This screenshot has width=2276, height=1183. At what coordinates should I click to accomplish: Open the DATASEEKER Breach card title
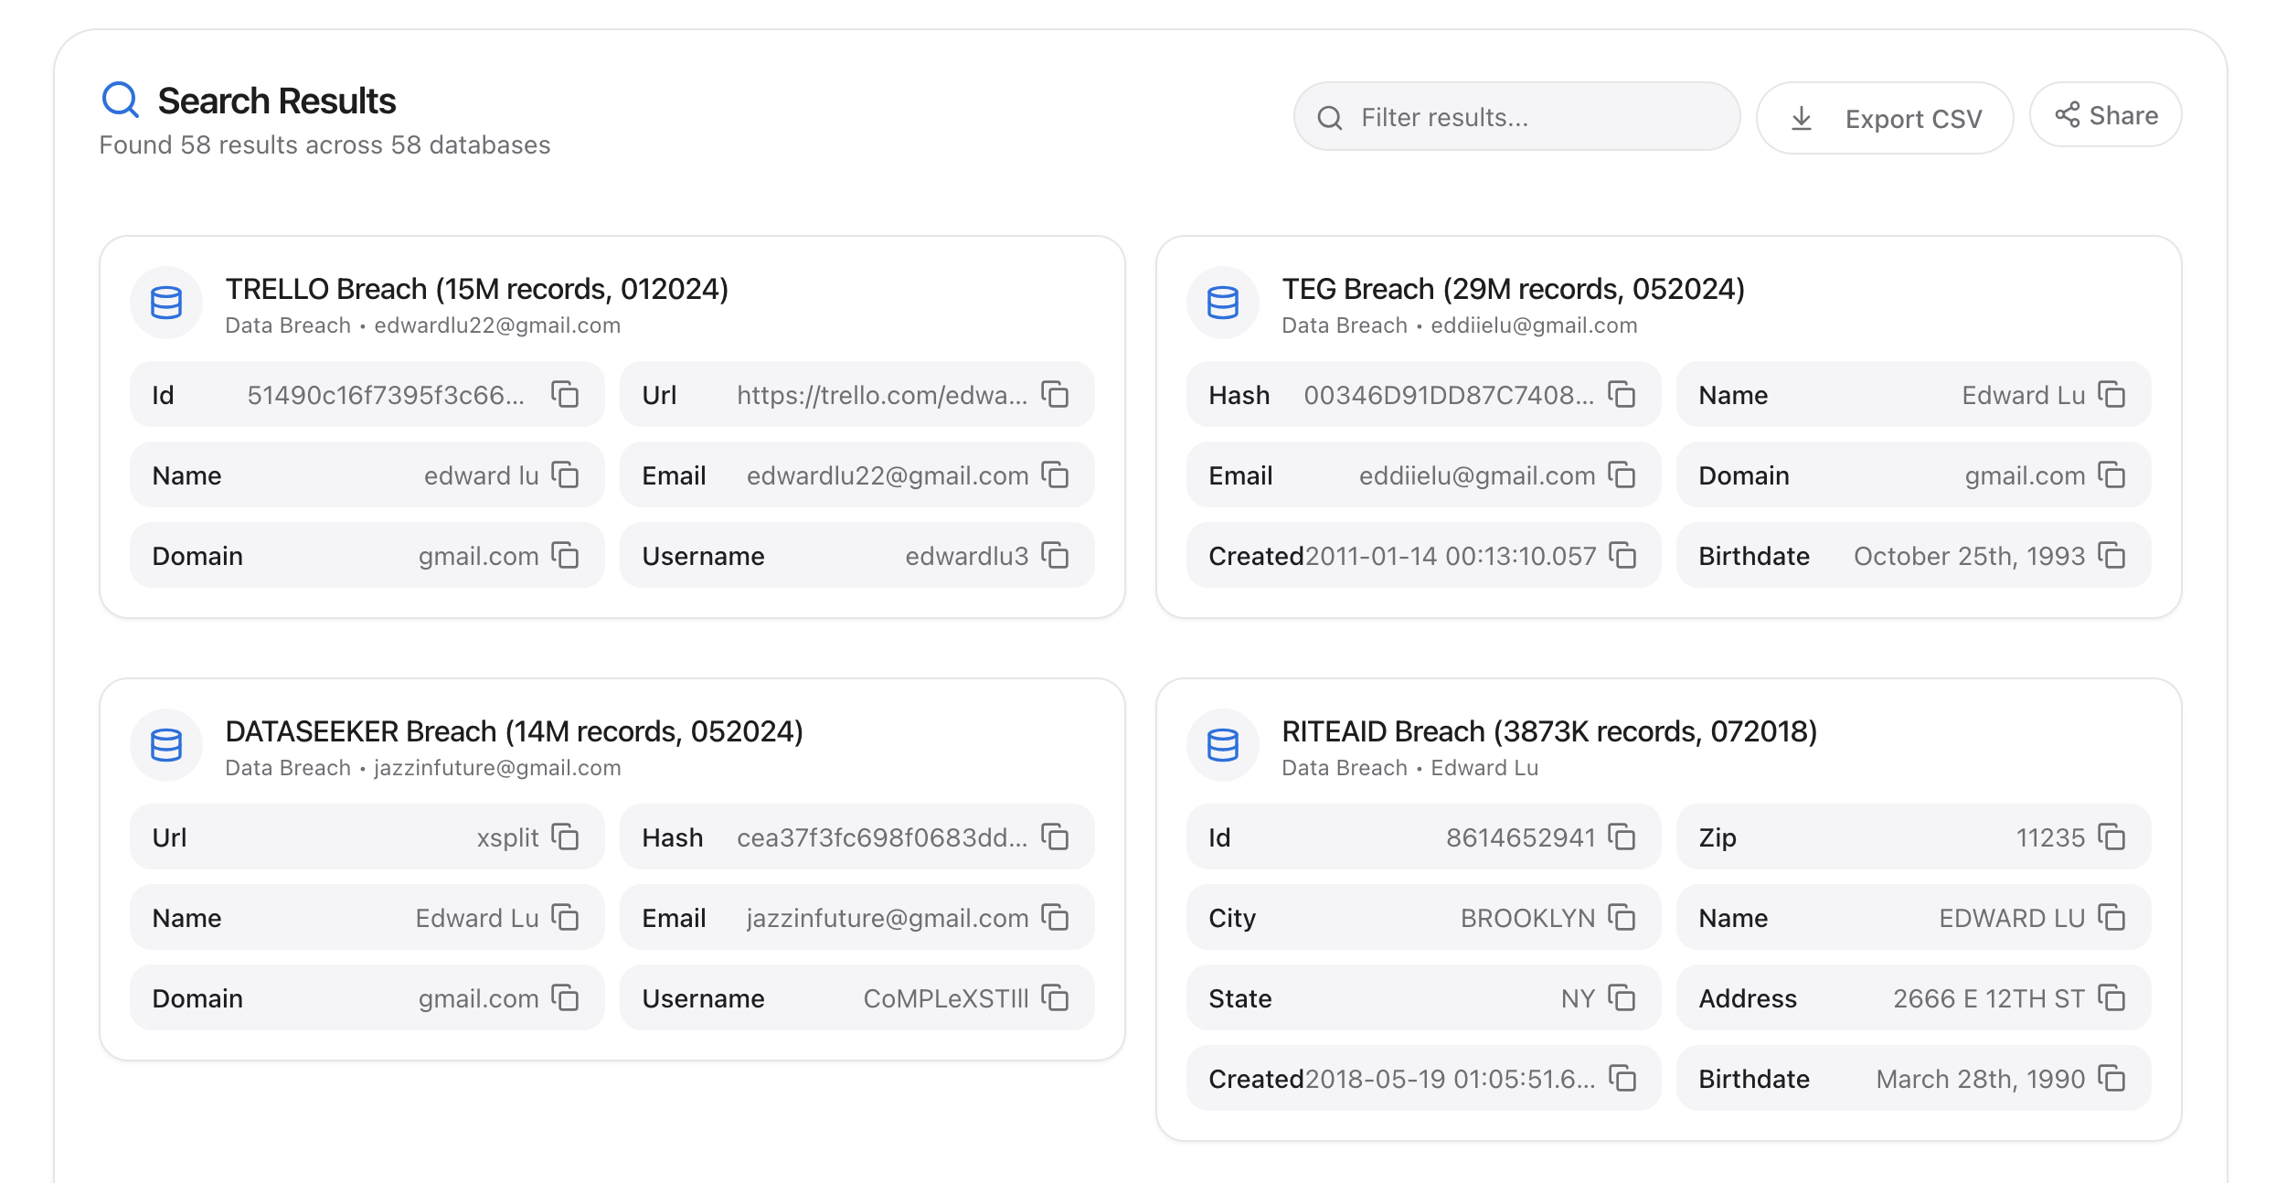pyautogui.click(x=514, y=731)
